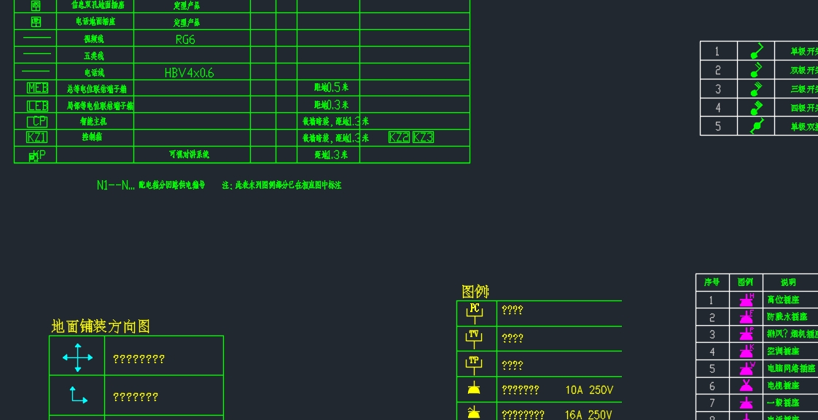Screen dimensions: 818x420
Task: Select the four-pole switch symbol in row 4
Action: [756, 107]
